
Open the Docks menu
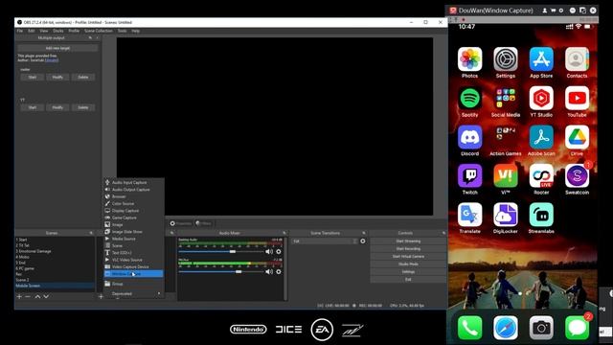(57, 31)
